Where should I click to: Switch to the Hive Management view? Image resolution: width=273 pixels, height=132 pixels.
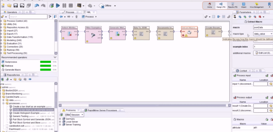pos(257,5)
